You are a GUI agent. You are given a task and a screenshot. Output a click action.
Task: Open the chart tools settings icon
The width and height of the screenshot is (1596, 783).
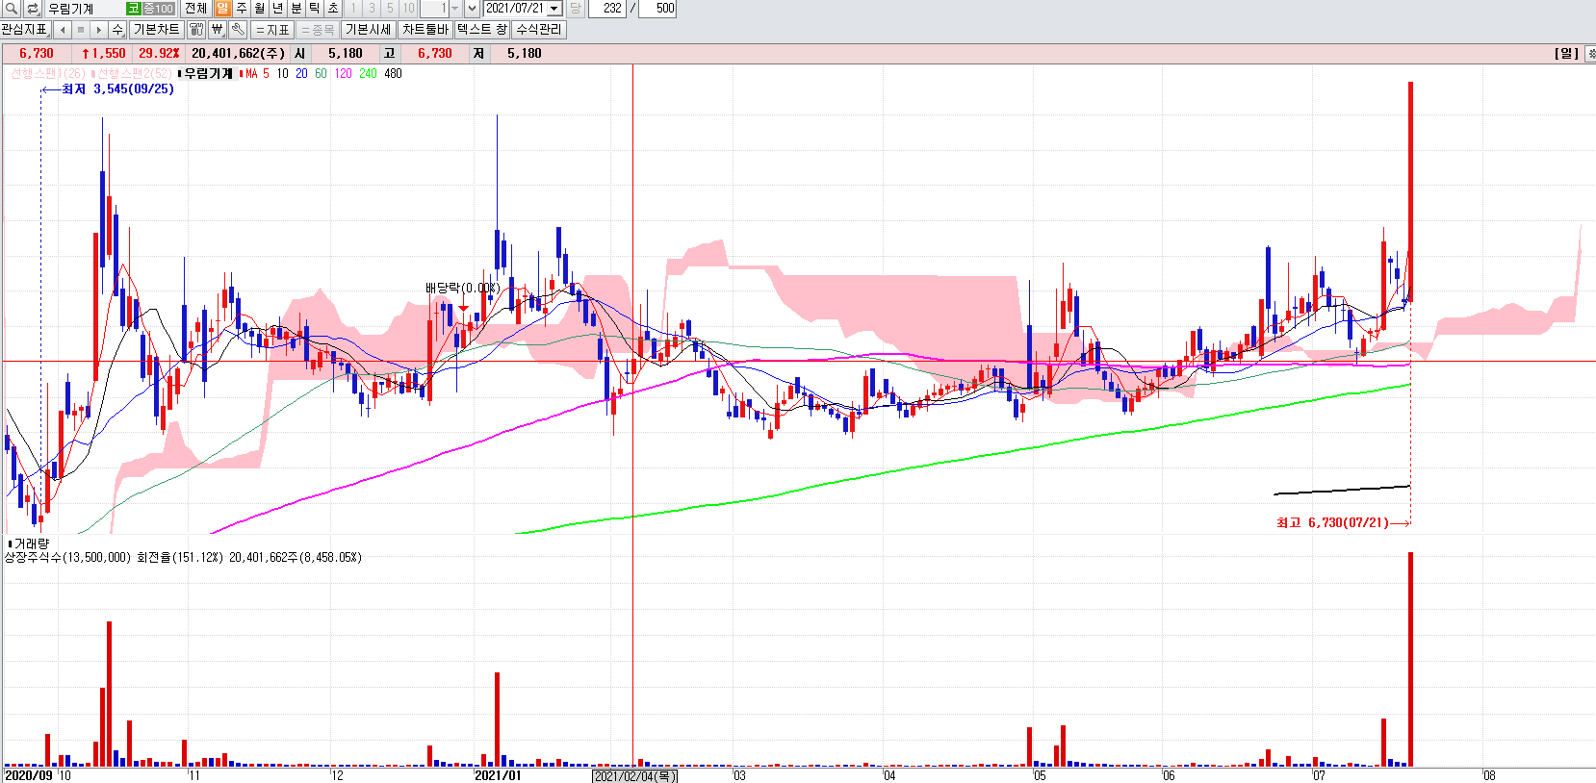[x=196, y=30]
